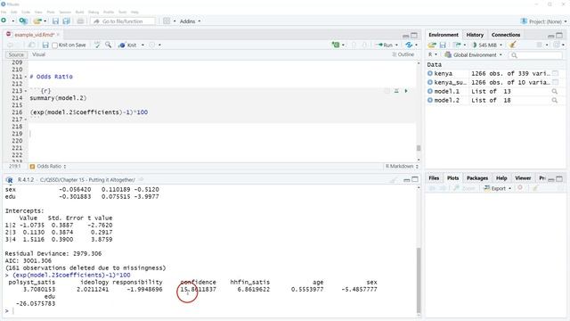Image resolution: width=570 pixels, height=321 pixels.
Task: Open the Import Dataset dropdown
Action: pyautogui.click(x=460, y=45)
